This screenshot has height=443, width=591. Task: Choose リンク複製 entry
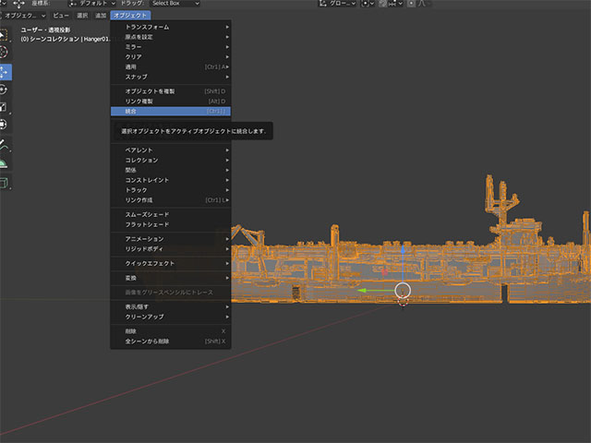tap(170, 102)
